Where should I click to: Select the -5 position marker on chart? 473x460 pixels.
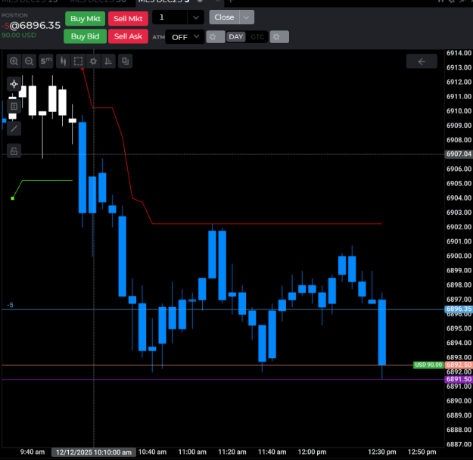click(11, 305)
